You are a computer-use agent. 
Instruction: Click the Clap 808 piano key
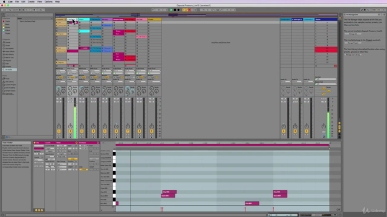114,192
